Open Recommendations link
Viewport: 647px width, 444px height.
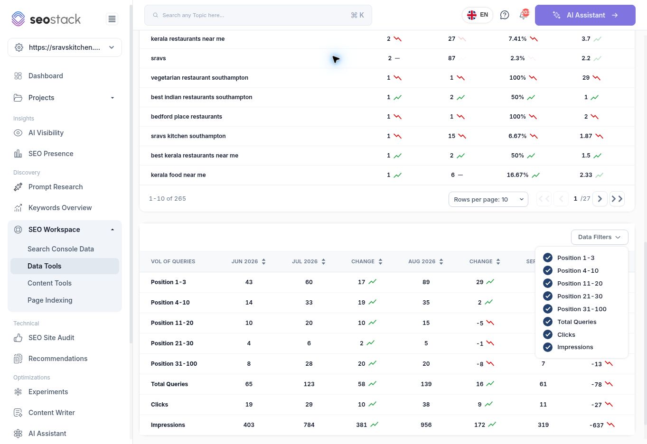(58, 359)
